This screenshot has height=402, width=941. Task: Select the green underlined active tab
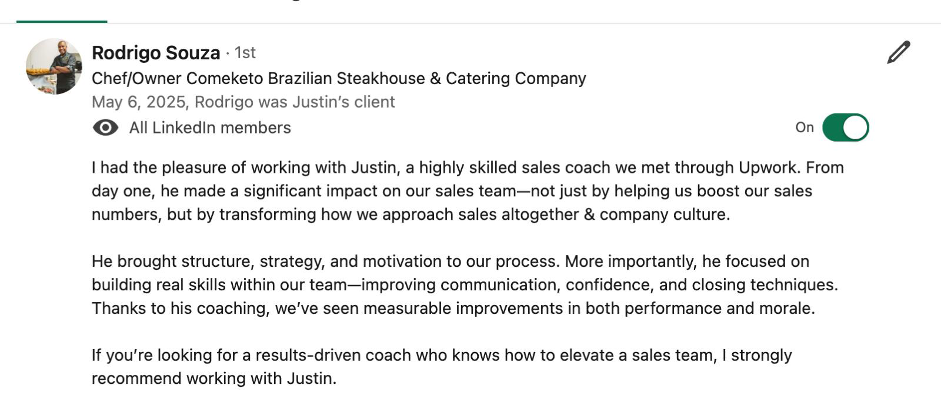coord(62,22)
